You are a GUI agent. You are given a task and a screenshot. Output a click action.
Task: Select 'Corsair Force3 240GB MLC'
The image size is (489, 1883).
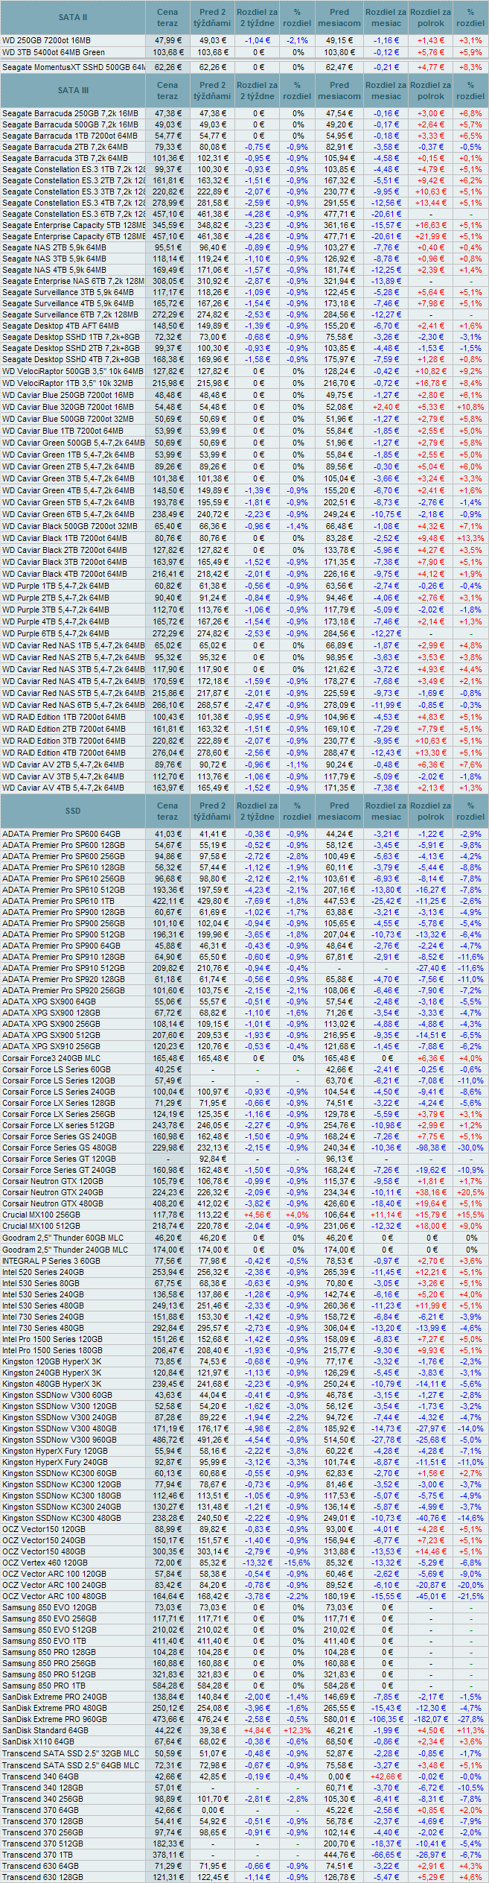point(51,1058)
